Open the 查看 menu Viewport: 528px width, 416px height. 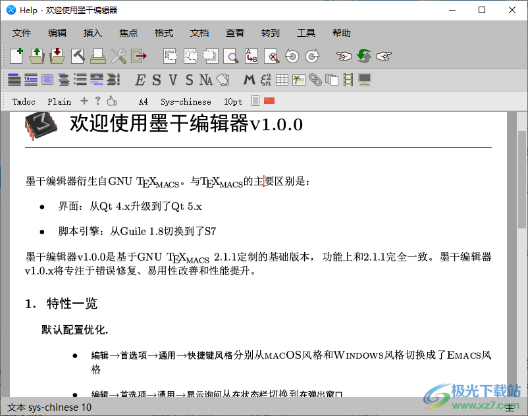point(235,33)
